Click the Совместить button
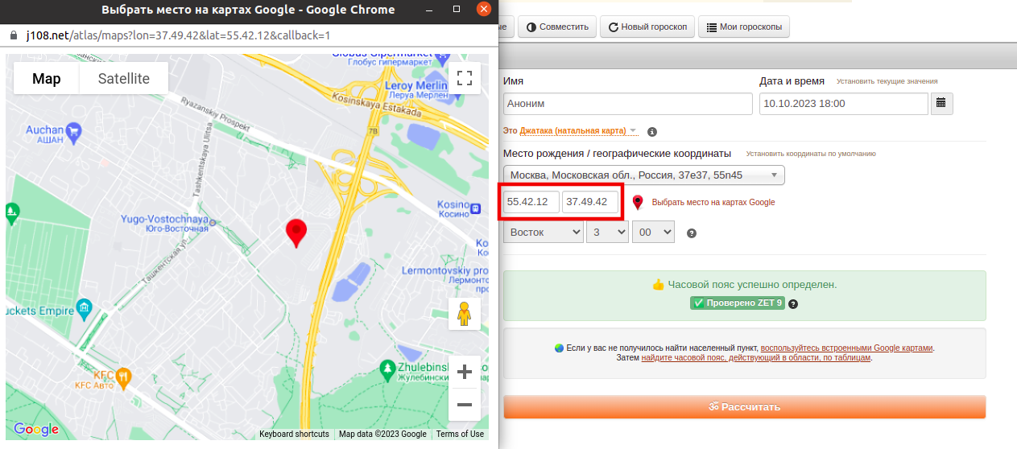 tap(557, 27)
